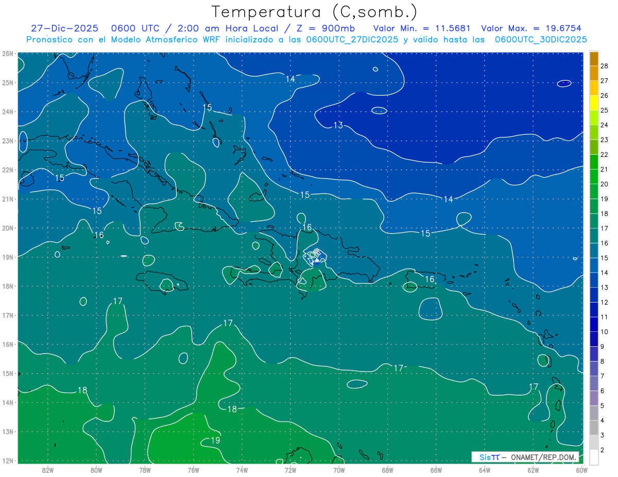The width and height of the screenshot is (618, 477).
Task: Click the latitude axis label '23N'
Action: point(8,141)
